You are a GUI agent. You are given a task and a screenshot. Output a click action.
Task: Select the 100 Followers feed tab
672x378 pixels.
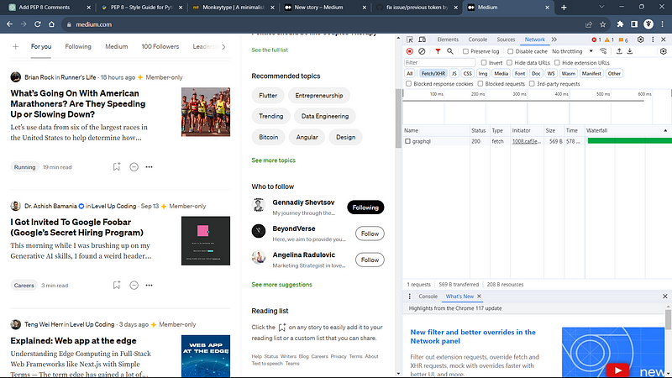coord(160,46)
